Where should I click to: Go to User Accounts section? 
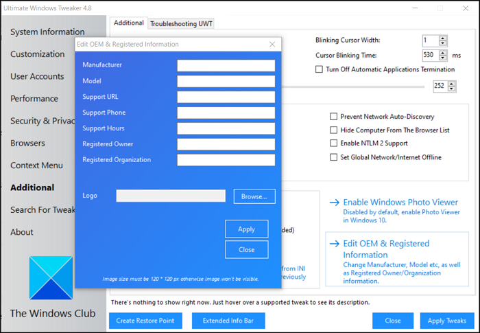point(37,76)
